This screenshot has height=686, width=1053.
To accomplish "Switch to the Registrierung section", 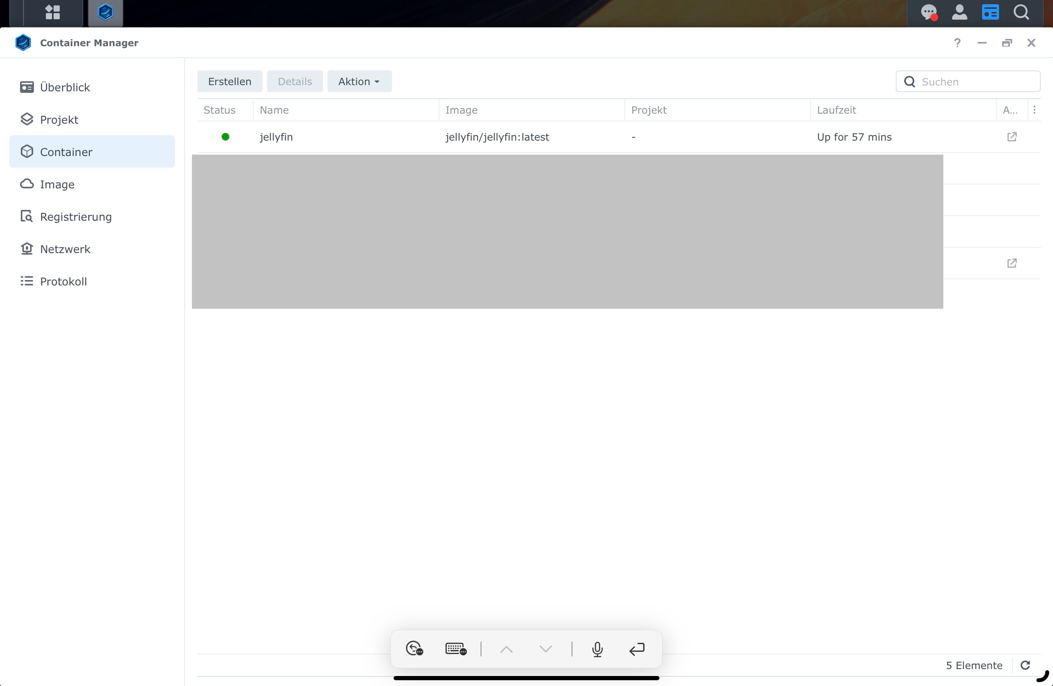I will click(x=76, y=217).
